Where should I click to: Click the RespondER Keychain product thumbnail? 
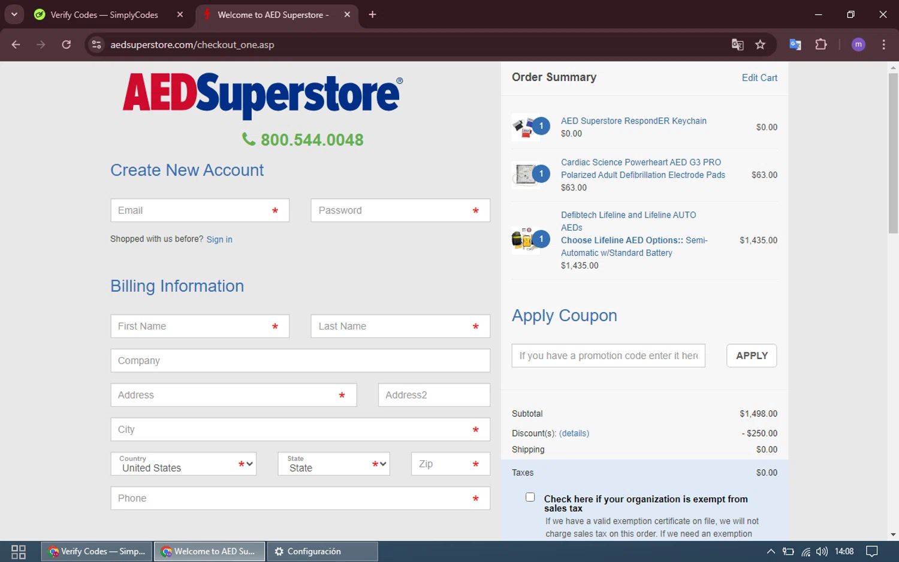click(525, 127)
